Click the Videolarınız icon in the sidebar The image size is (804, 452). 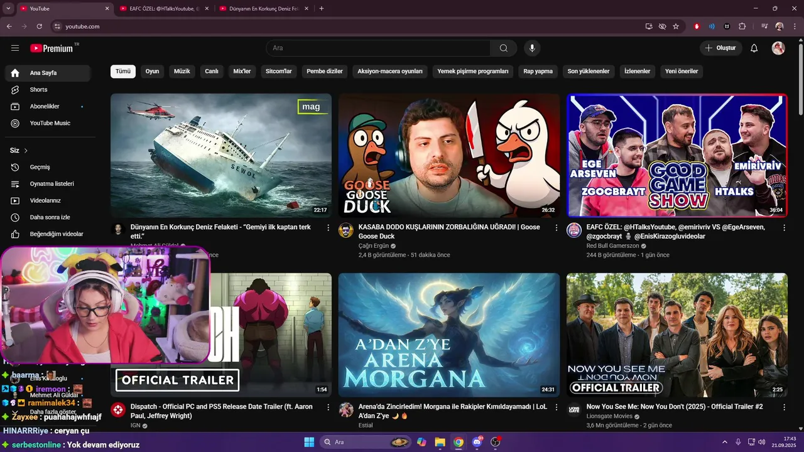click(15, 200)
